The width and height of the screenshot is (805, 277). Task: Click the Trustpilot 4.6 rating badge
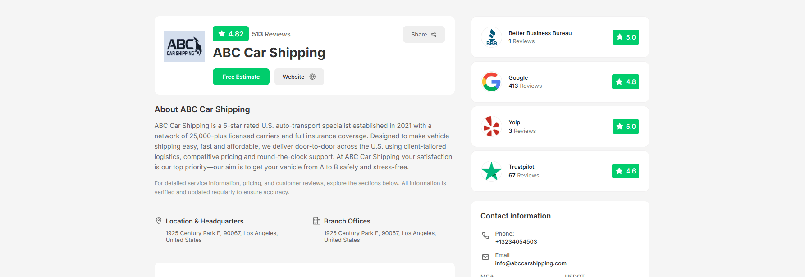pos(626,171)
